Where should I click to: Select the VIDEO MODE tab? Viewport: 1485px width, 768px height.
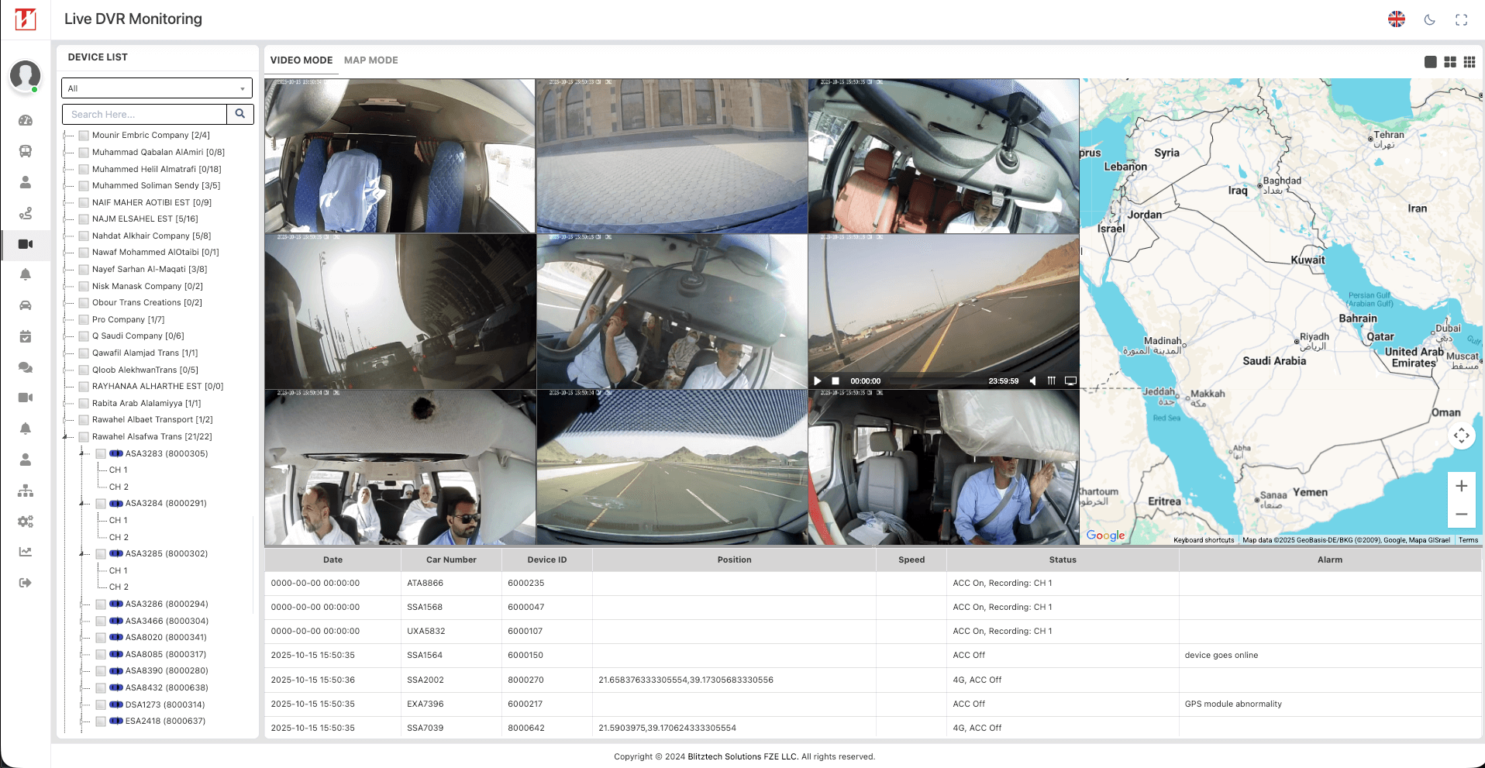click(301, 60)
